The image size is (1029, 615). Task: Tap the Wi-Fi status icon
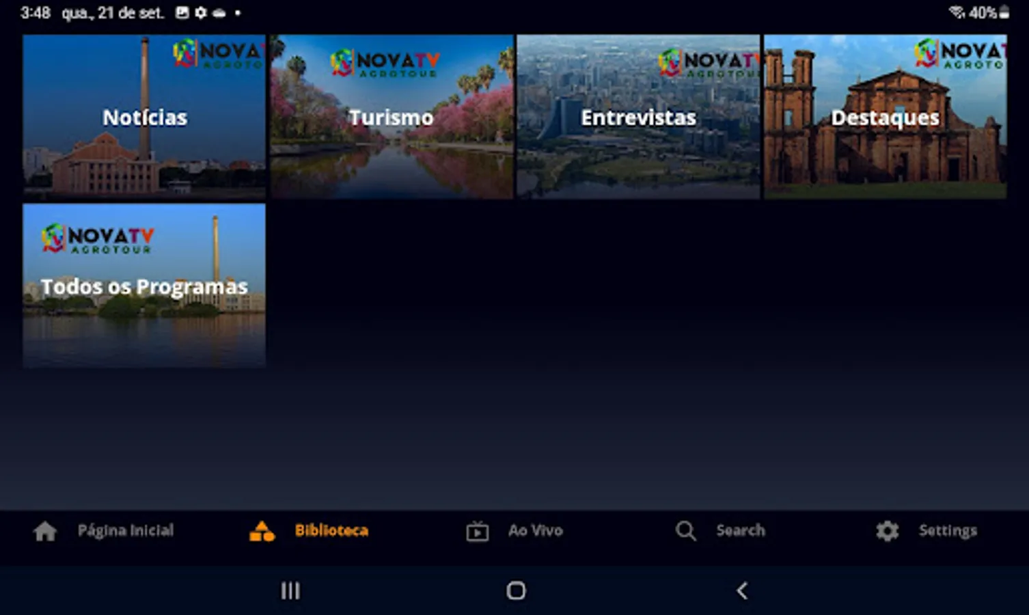(957, 12)
